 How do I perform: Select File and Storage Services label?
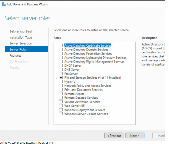point(93,78)
